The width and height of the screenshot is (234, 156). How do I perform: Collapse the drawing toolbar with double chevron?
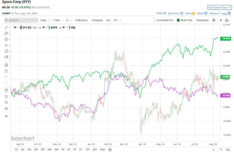click(6, 116)
